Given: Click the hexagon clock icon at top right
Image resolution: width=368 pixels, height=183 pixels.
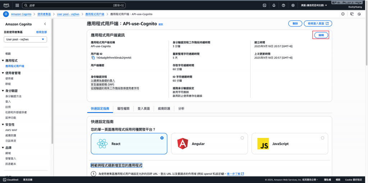Looking at the screenshot, I should click(x=359, y=14).
